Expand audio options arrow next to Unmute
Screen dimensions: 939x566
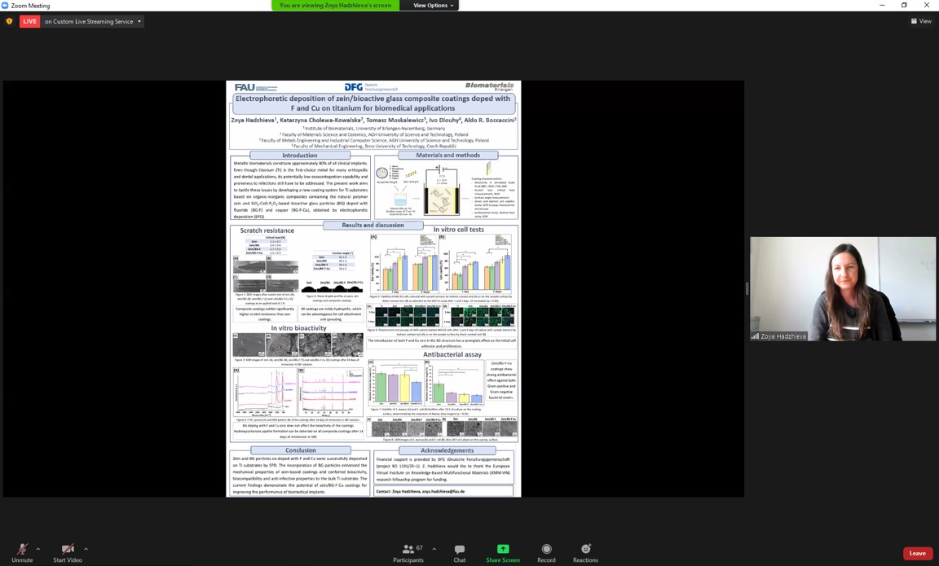38,549
